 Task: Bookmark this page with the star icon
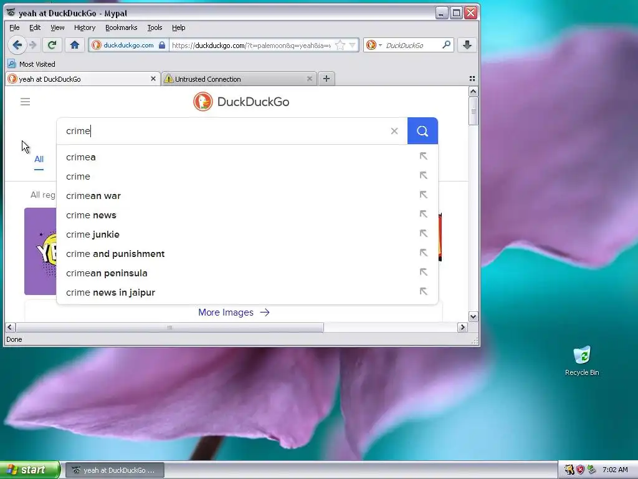[x=340, y=45]
